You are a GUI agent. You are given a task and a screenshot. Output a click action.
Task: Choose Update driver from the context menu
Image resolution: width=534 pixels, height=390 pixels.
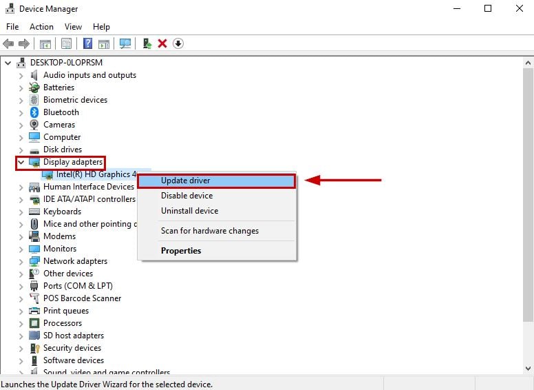click(186, 181)
